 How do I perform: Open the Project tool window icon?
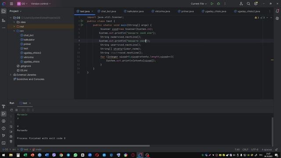click(x=4, y=11)
